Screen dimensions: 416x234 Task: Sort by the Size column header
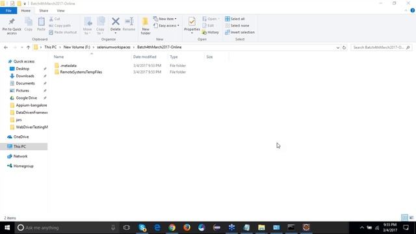click(x=209, y=57)
